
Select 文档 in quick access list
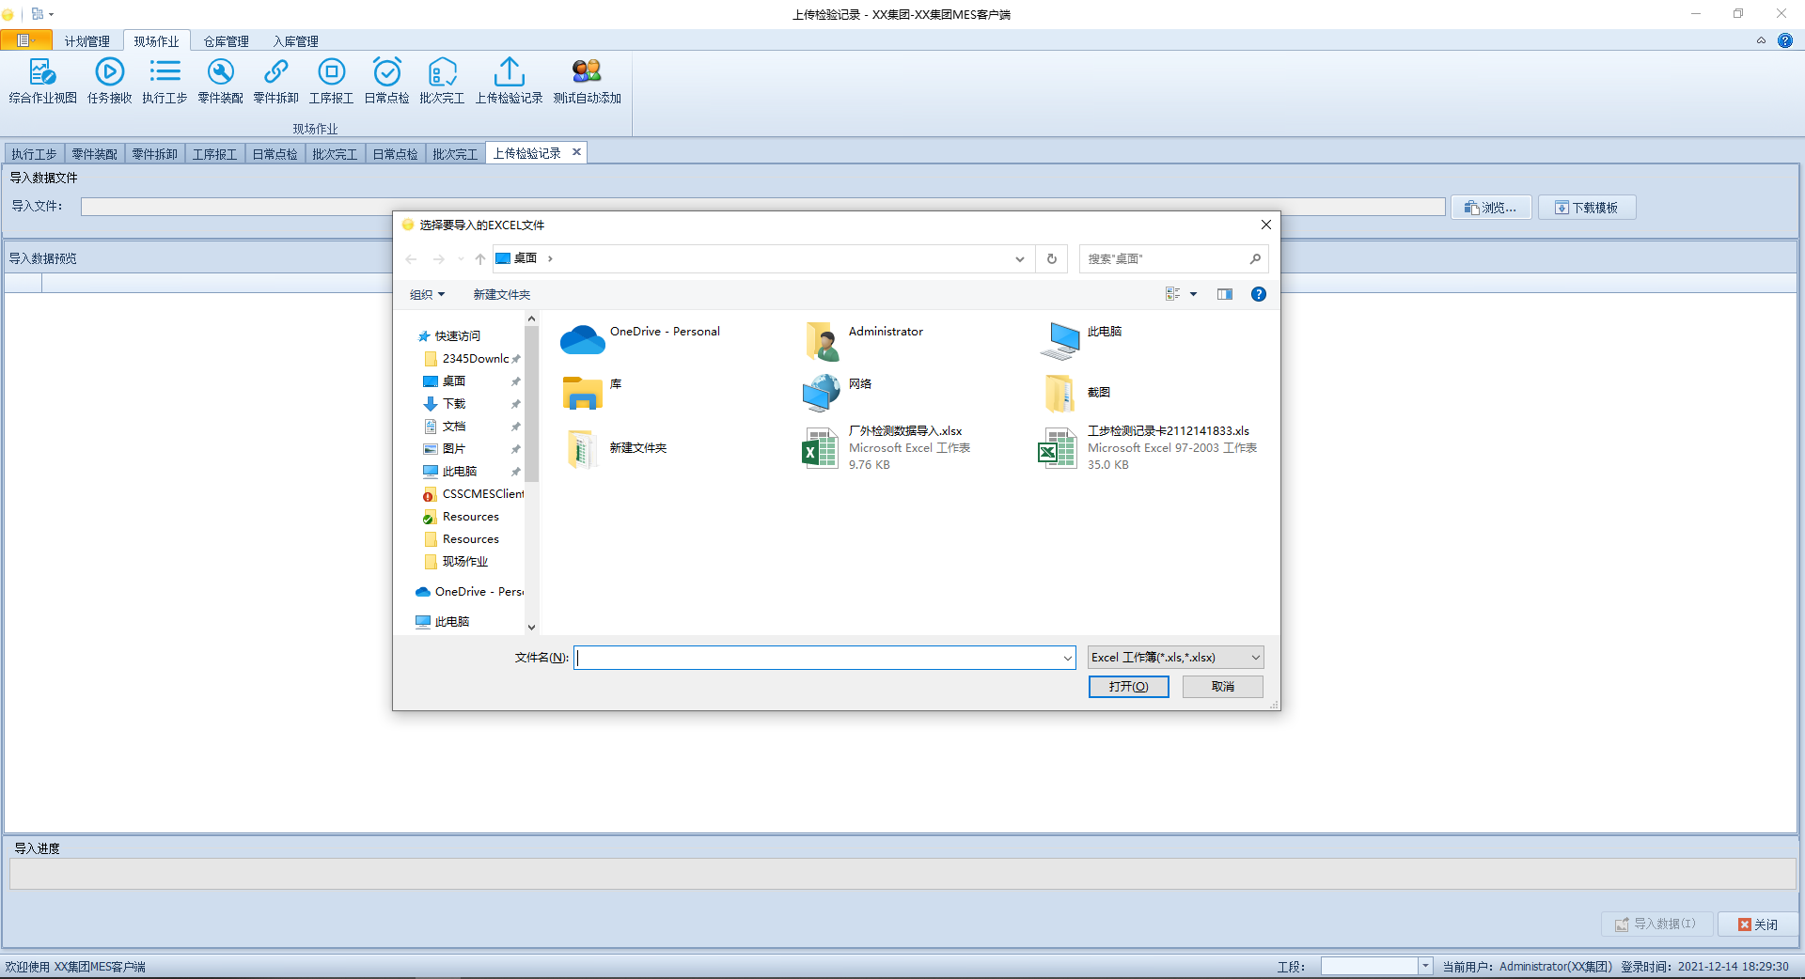(x=454, y=427)
